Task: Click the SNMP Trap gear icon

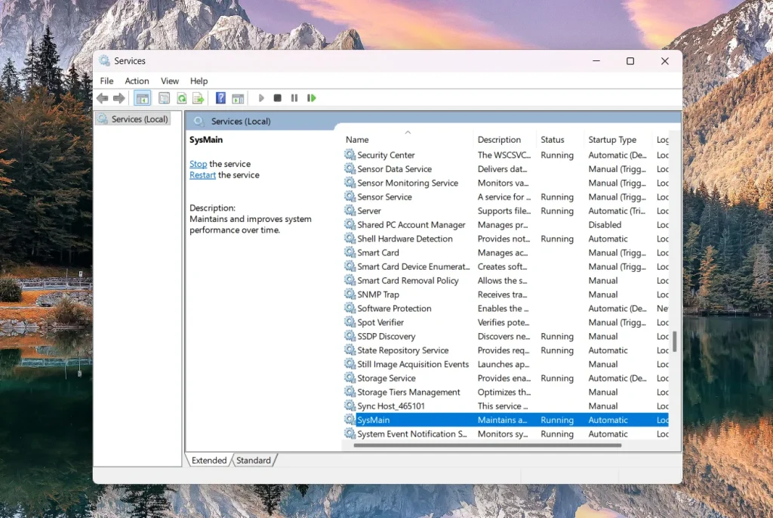Action: coord(350,294)
